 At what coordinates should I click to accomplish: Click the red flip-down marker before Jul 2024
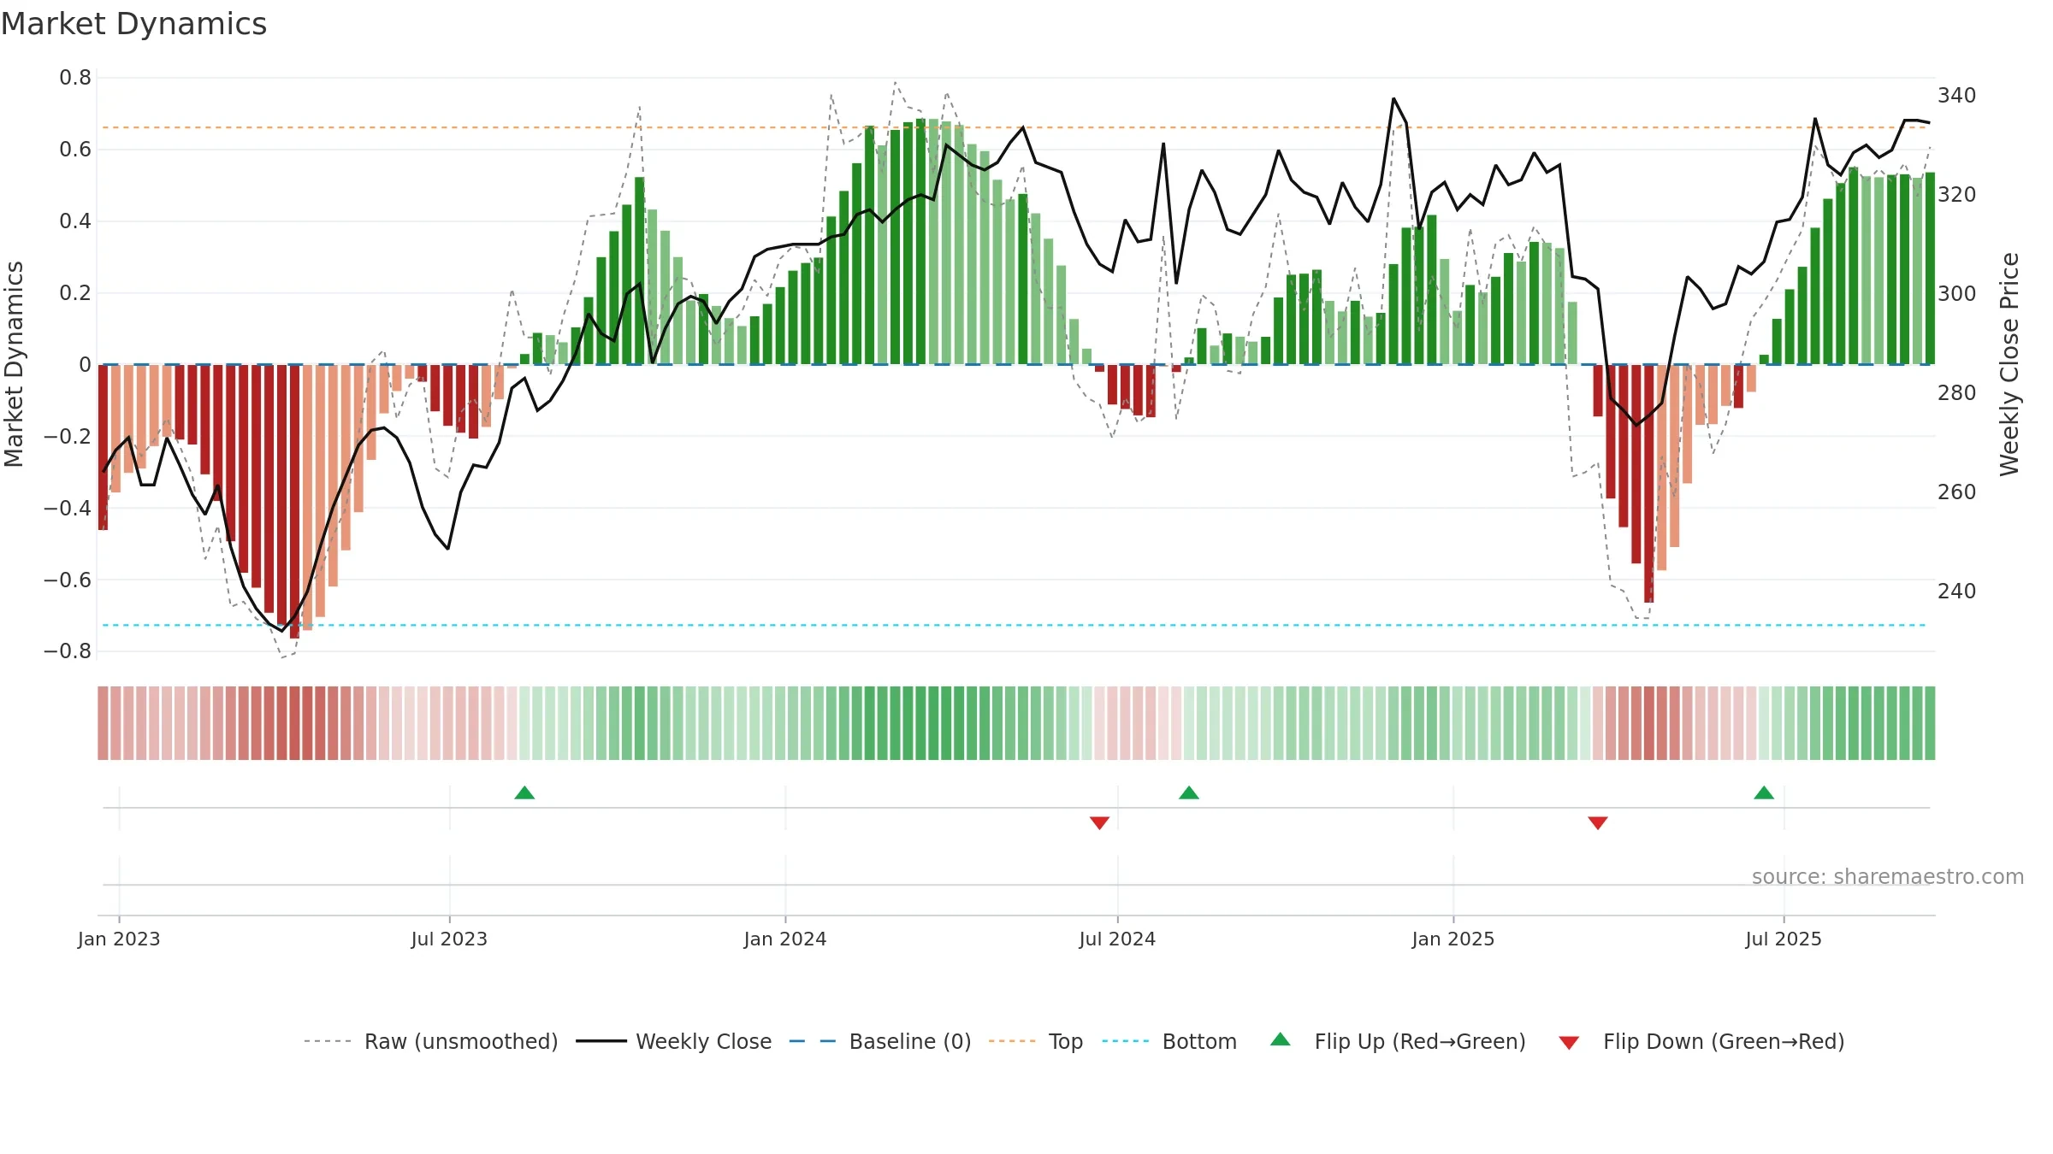tap(1100, 823)
